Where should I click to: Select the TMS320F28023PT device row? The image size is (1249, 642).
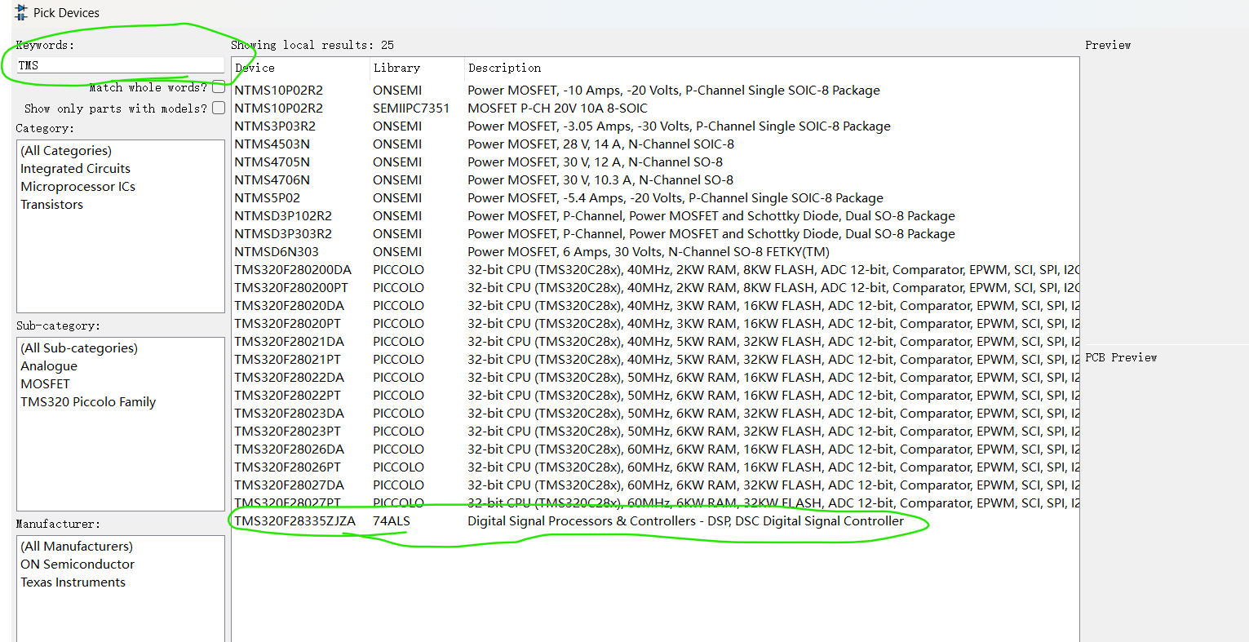point(655,432)
